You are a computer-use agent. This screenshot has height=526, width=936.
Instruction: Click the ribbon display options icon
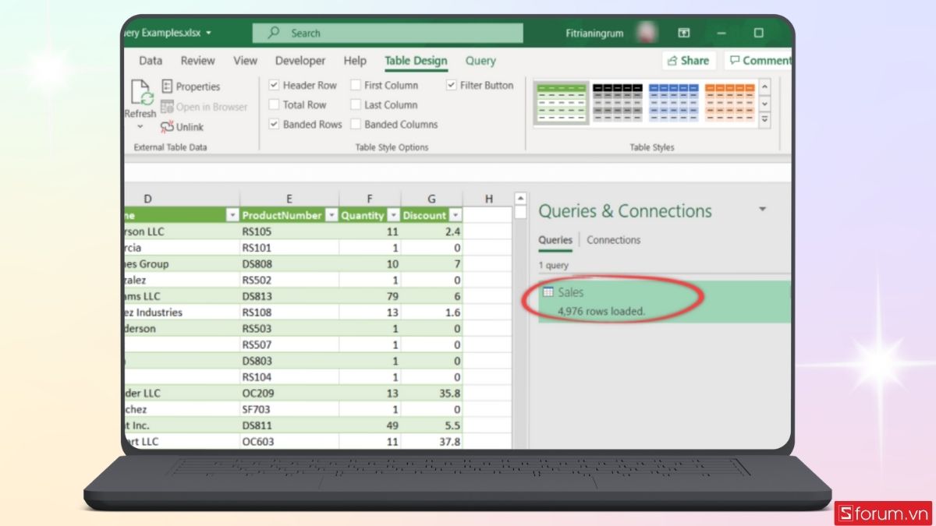[684, 34]
